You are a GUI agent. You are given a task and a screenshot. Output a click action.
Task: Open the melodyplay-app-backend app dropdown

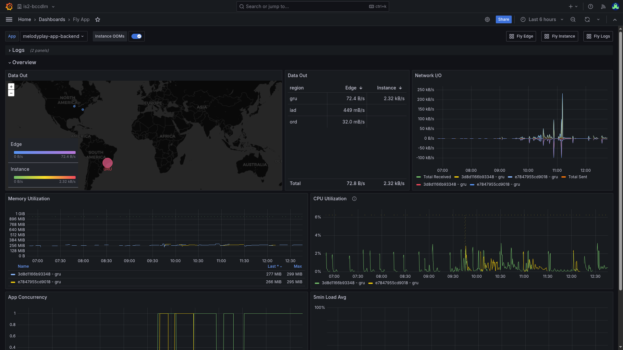[x=54, y=36]
